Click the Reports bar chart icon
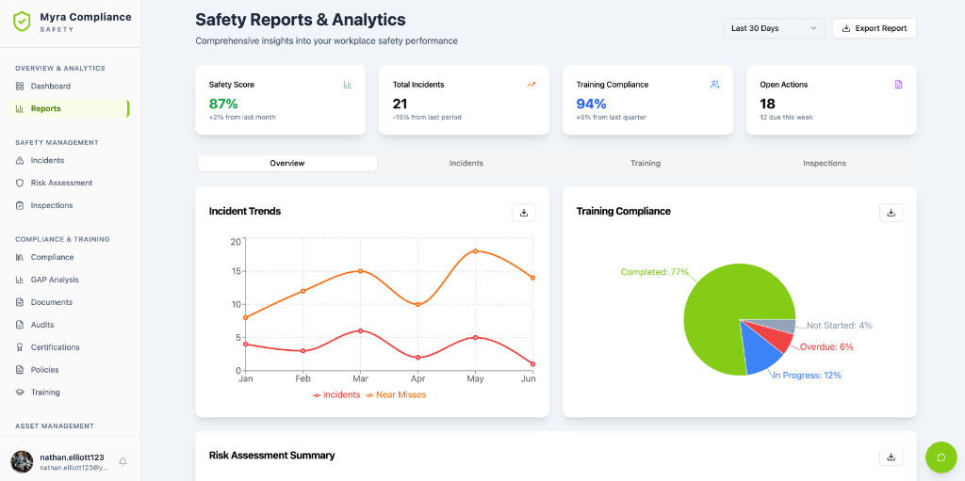This screenshot has height=481, width=965. click(20, 109)
